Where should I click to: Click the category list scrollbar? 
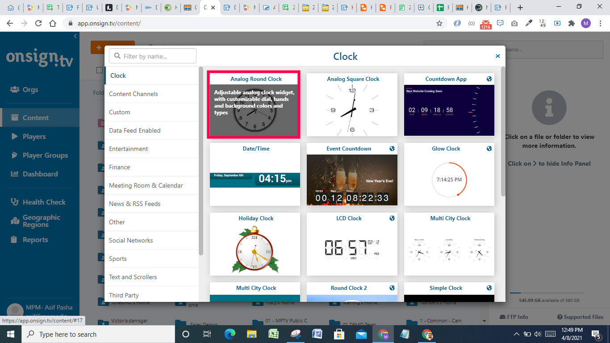click(201, 161)
